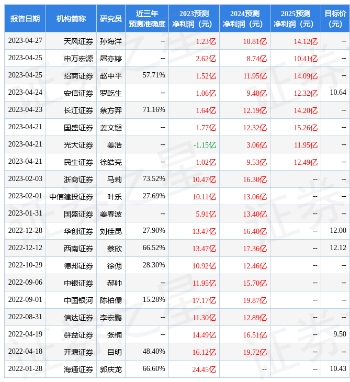Click the 48.40% accuracy value
The image size is (350, 382).
pos(154,351)
